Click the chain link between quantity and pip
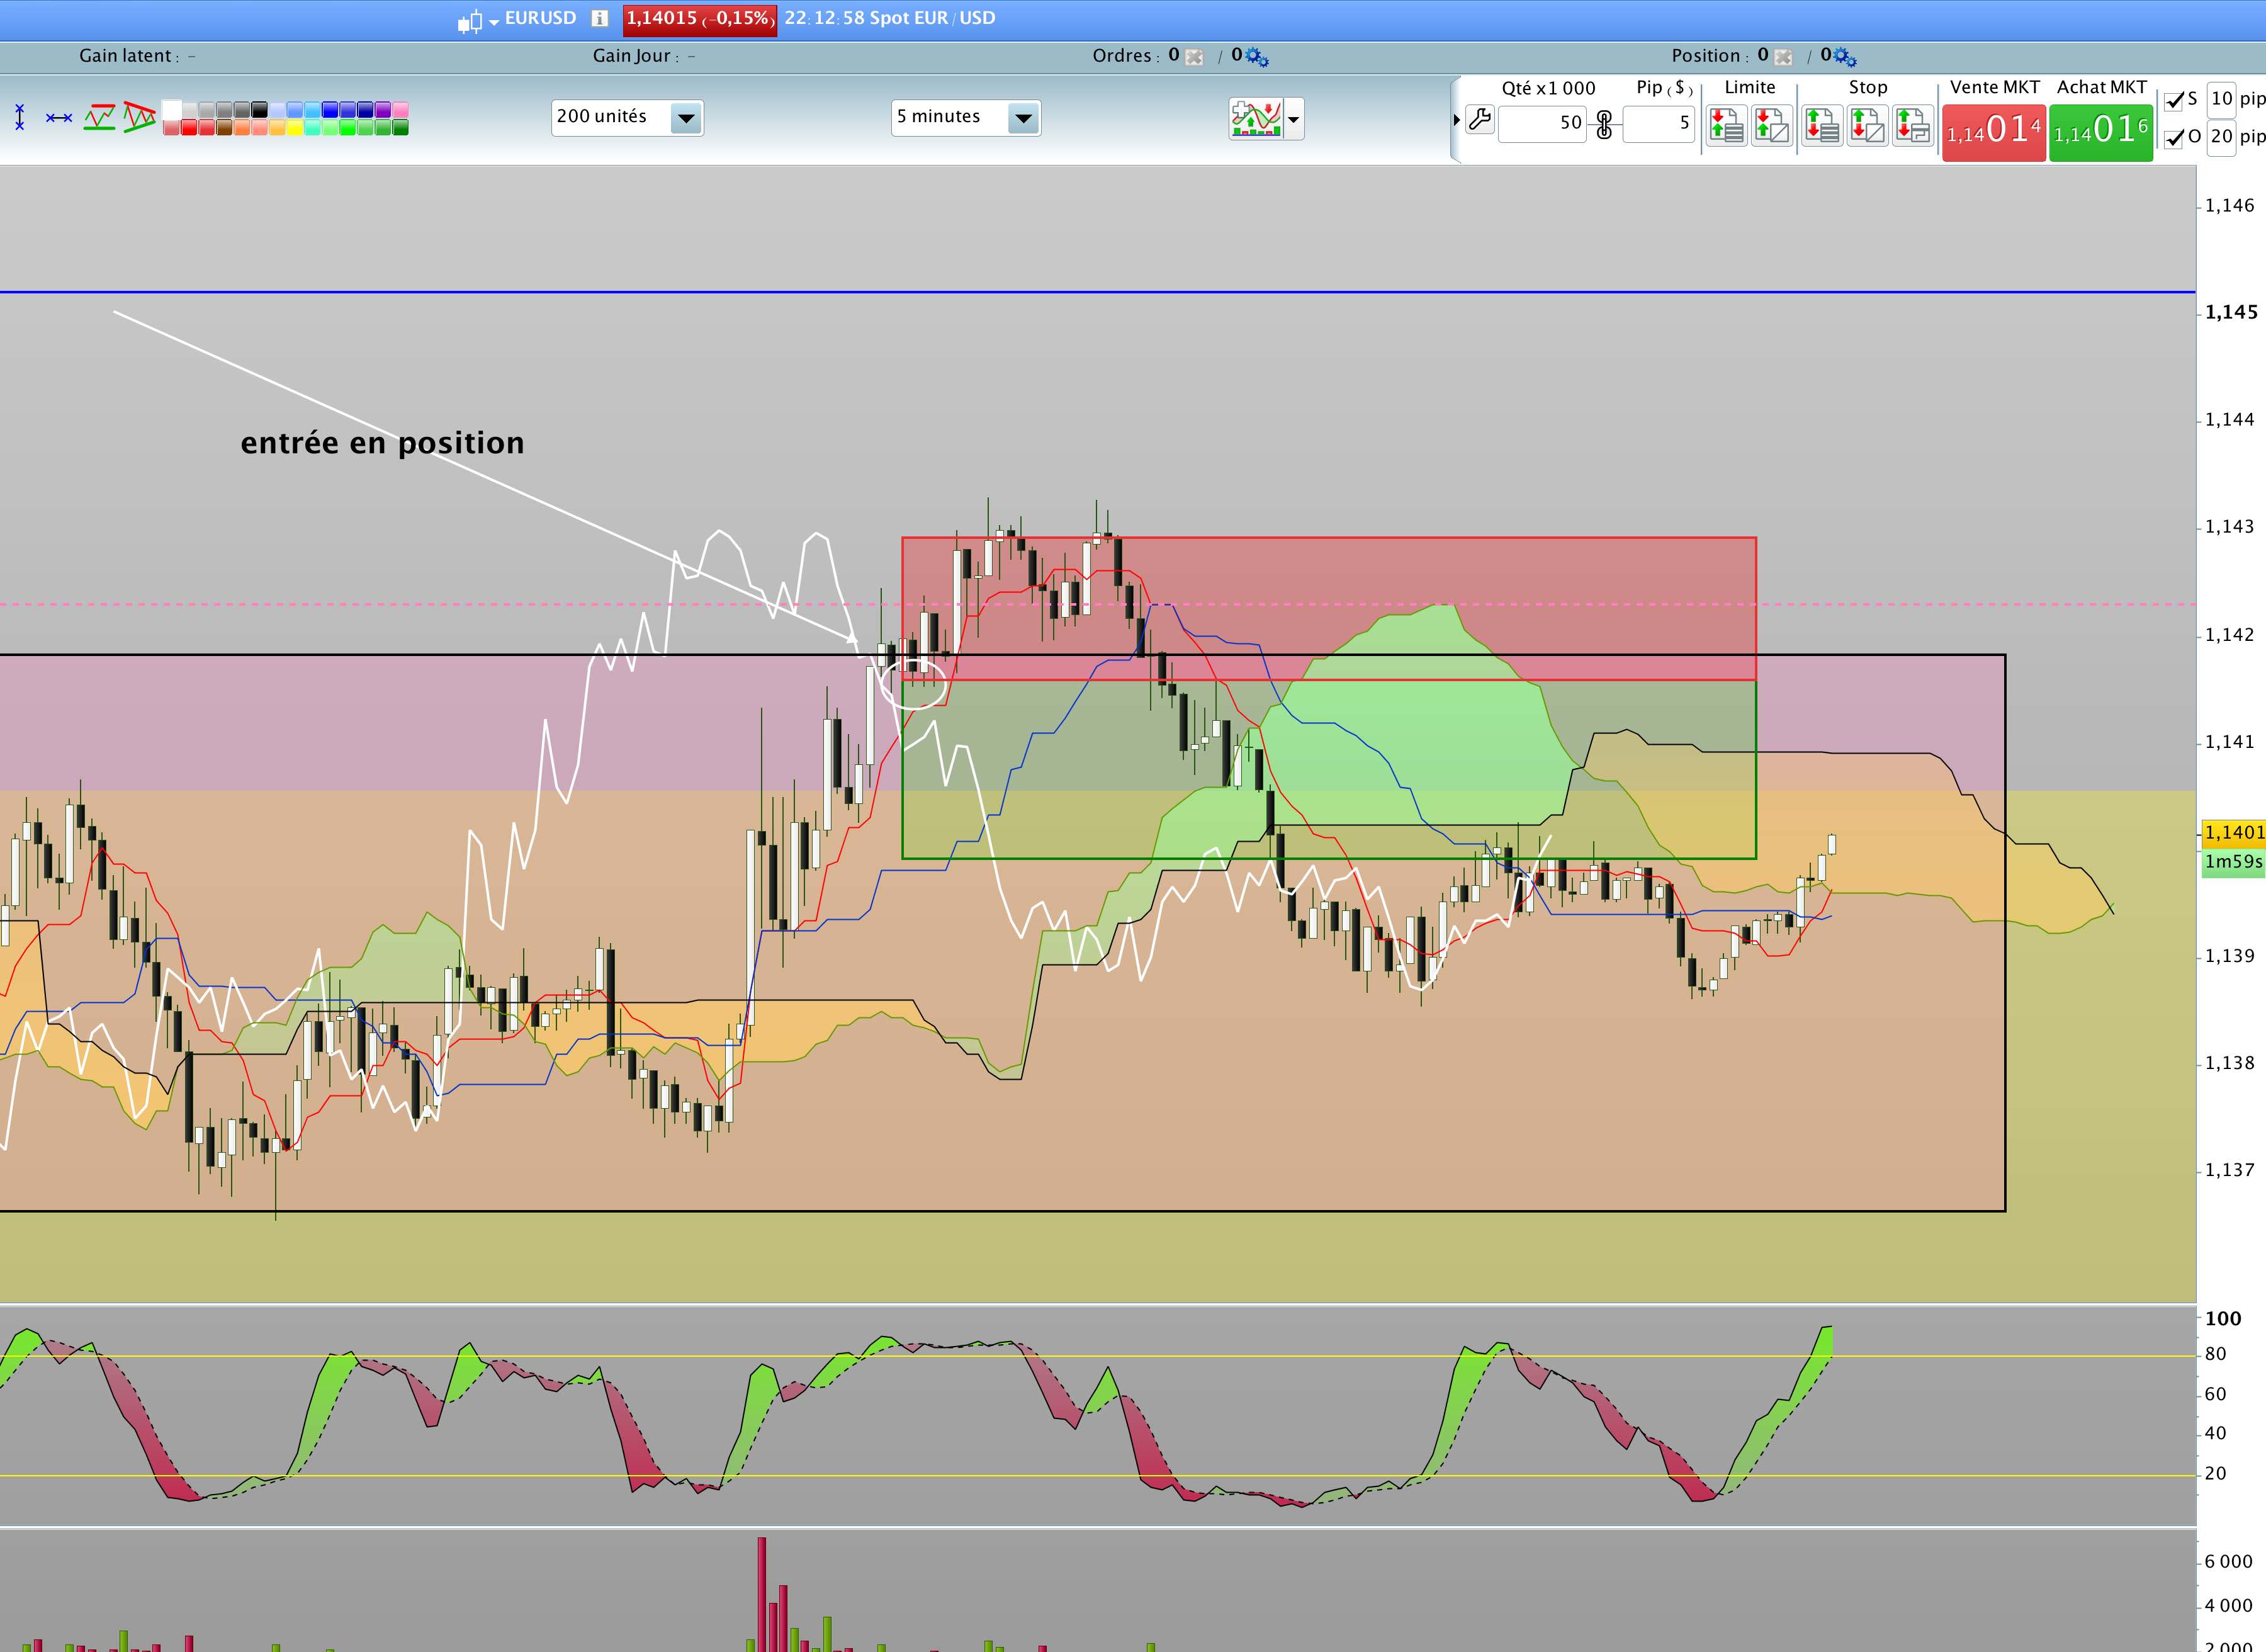Image resolution: width=2266 pixels, height=1652 pixels. click(1604, 125)
